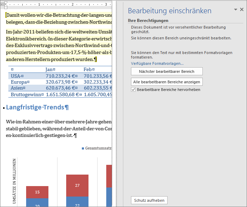Click the Jan column header cell
This screenshot has height=207, width=247.
51,69
